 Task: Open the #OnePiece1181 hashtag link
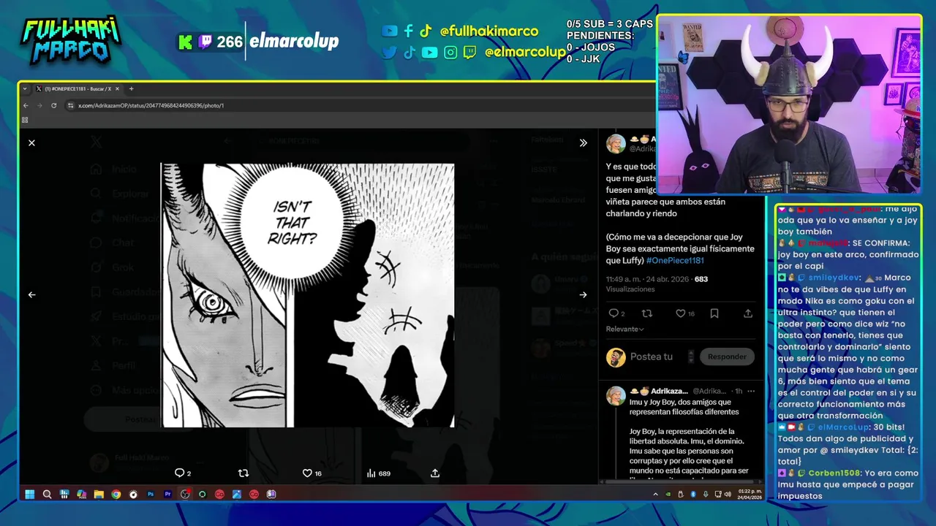pos(675,261)
